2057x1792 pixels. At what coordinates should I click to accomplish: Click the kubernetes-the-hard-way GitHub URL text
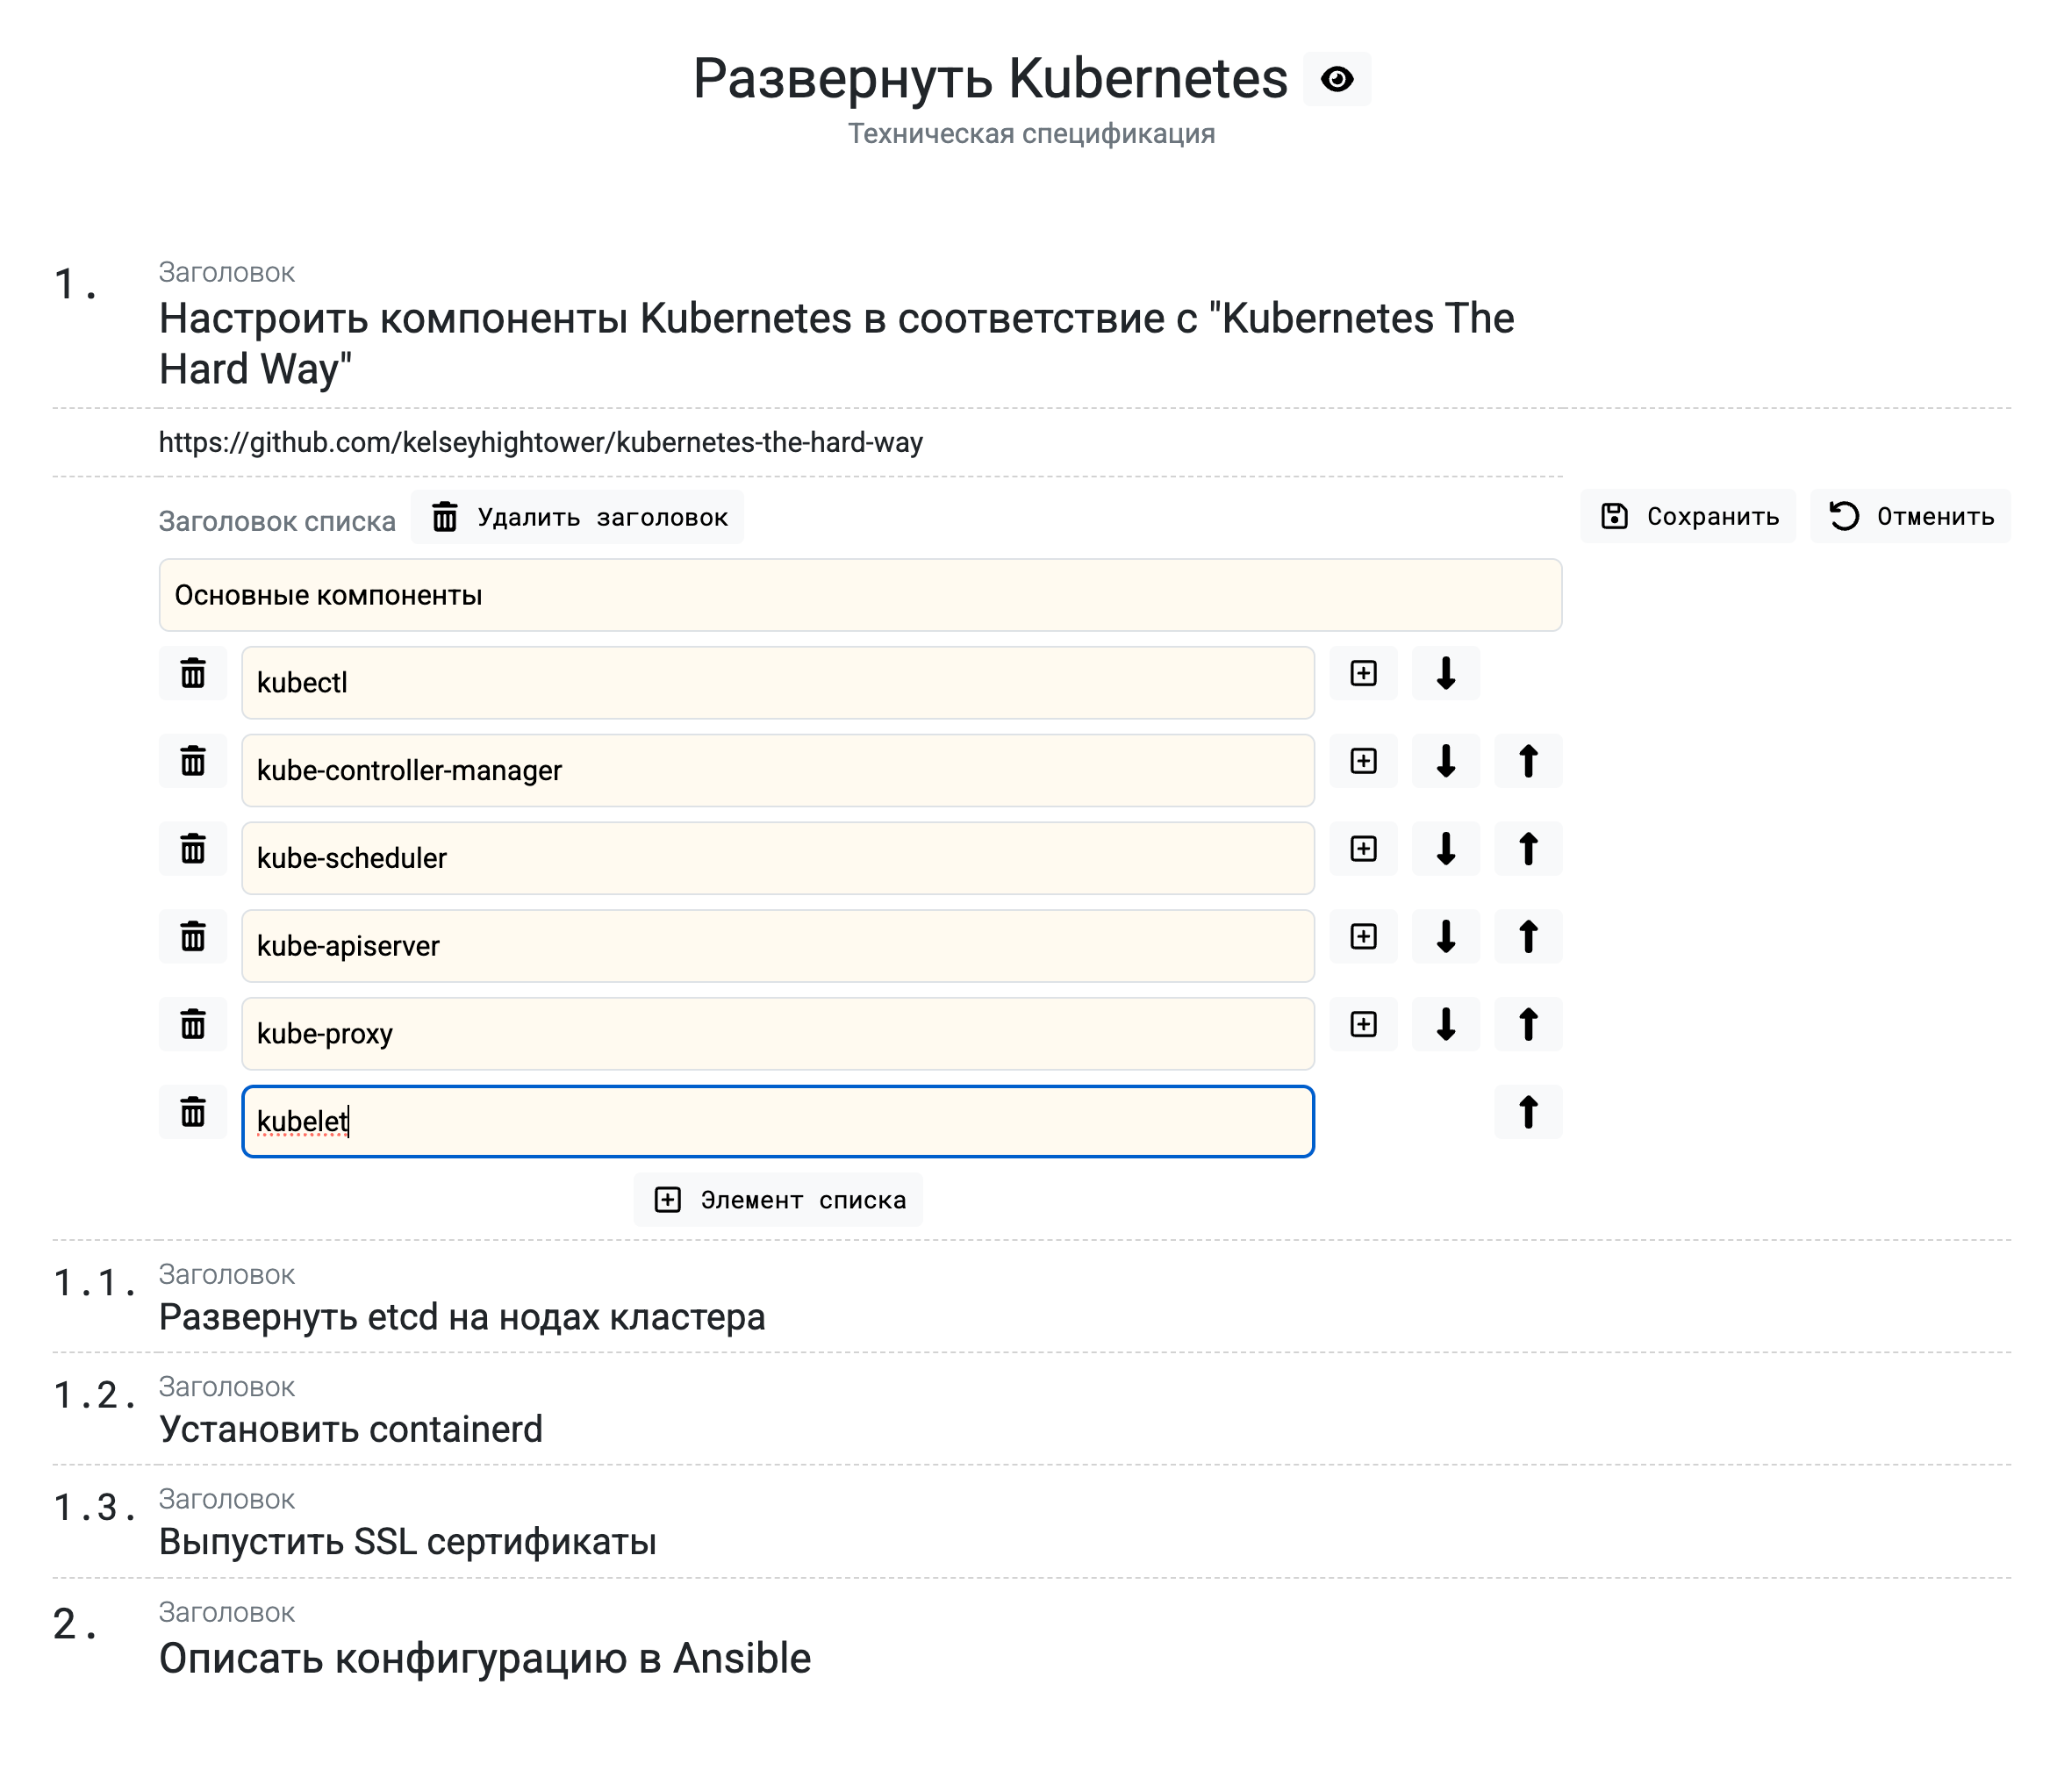(541, 443)
